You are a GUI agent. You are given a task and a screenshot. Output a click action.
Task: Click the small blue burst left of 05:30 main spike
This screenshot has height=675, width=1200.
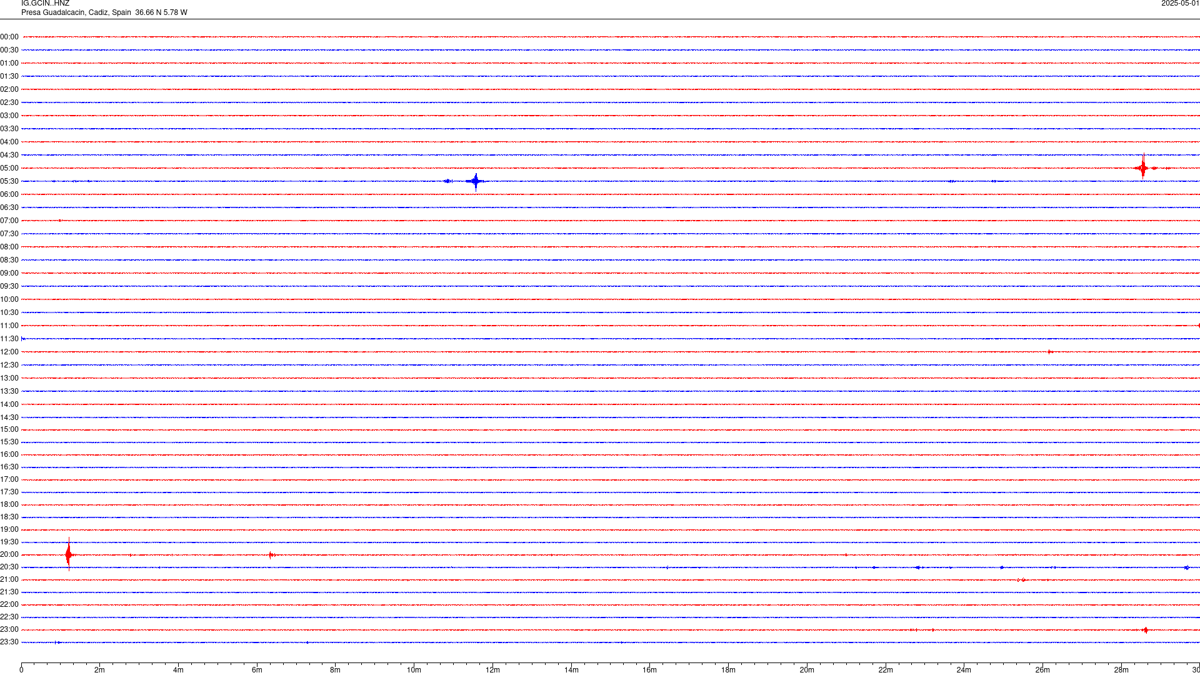coord(448,181)
